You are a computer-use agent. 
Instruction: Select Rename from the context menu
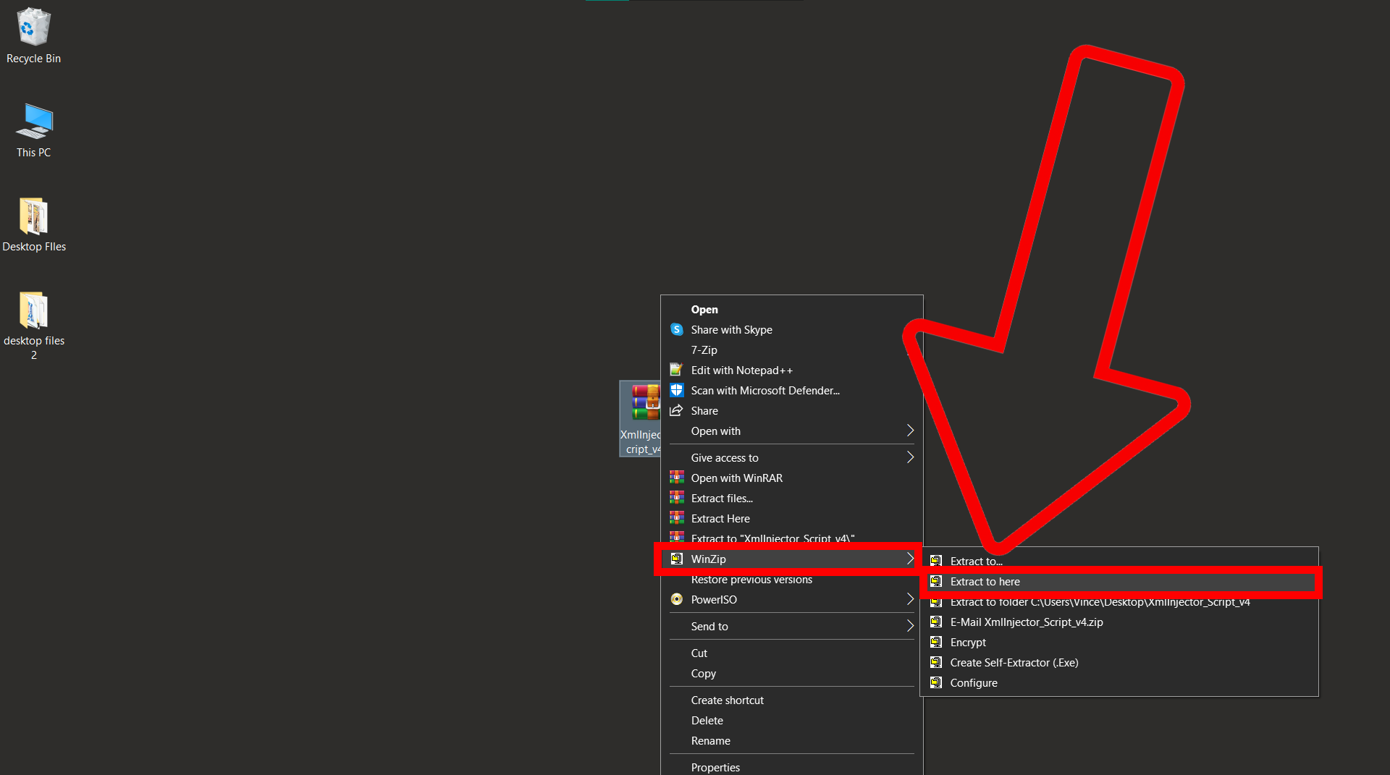[x=710, y=740]
